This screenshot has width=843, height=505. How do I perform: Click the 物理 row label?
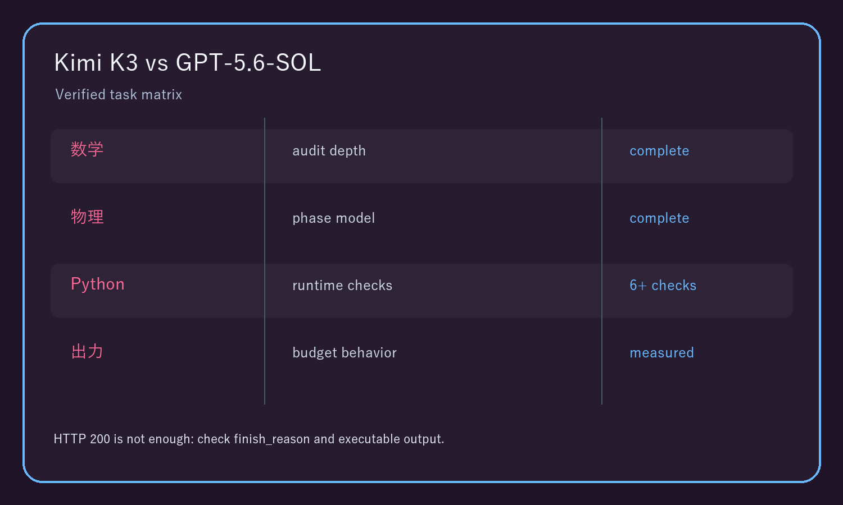[x=87, y=217]
